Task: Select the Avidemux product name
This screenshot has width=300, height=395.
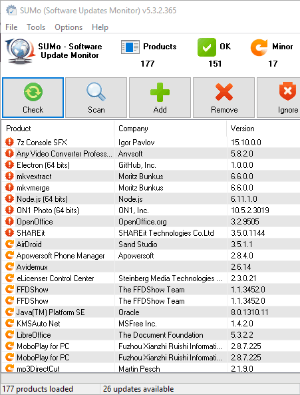Action: click(32, 267)
